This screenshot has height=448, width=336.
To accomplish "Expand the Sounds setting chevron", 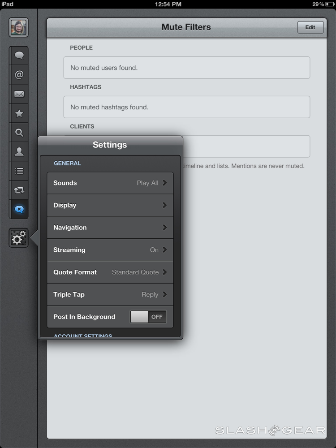I will point(164,183).
